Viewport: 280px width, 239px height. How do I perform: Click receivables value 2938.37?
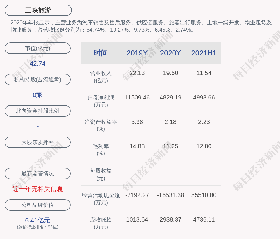(170, 219)
